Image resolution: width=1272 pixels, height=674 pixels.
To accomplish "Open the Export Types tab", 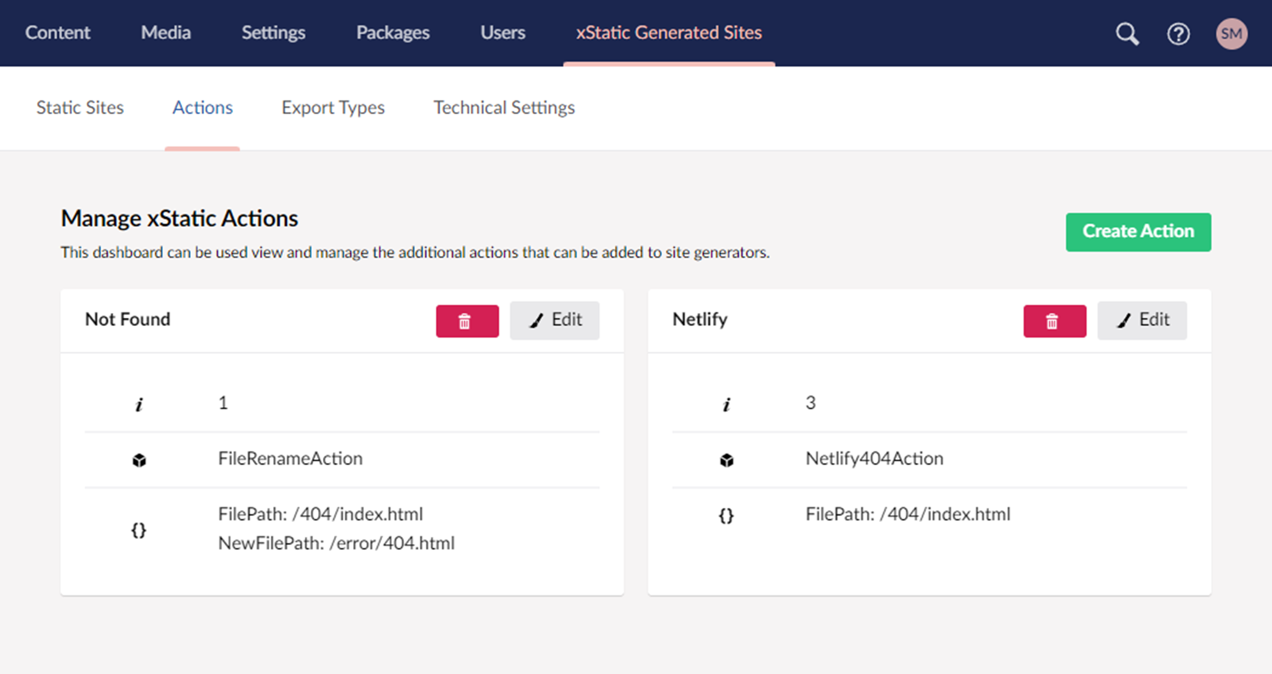I will pyautogui.click(x=333, y=107).
